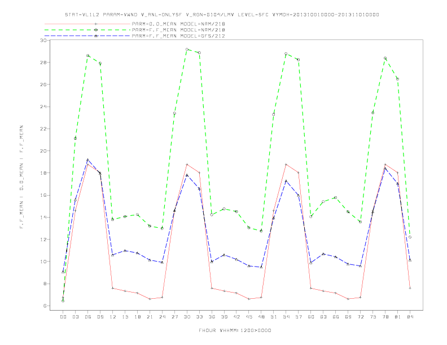Click green NAM circle marker at hour 27
447x345 pixels.
(x=174, y=113)
